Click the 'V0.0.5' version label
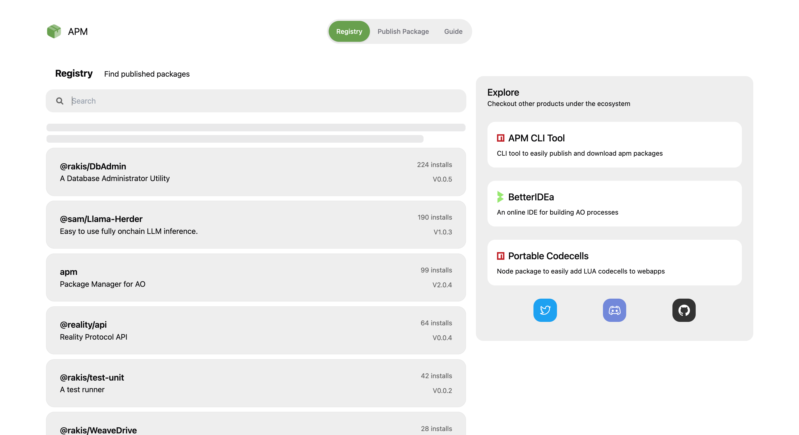This screenshot has width=799, height=435. coord(442,179)
